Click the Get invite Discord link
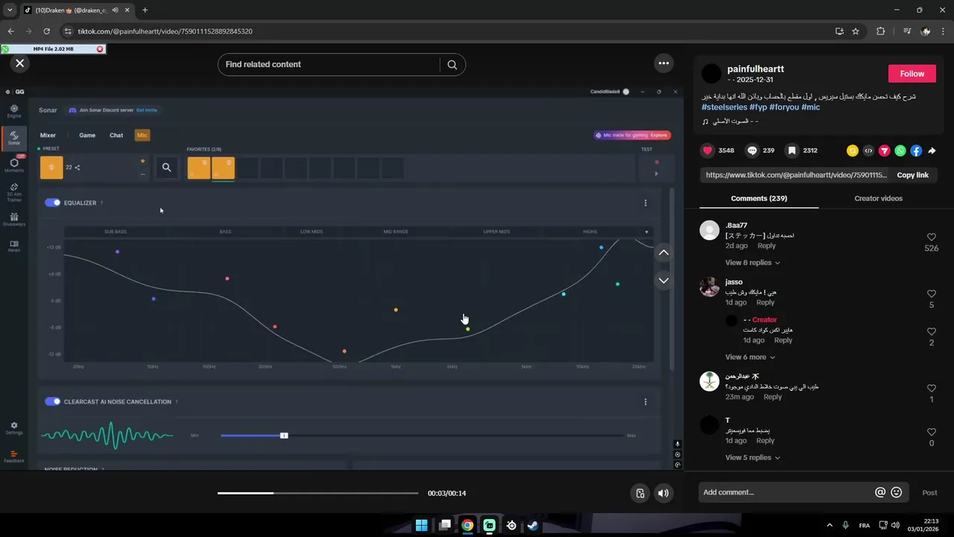 [146, 110]
